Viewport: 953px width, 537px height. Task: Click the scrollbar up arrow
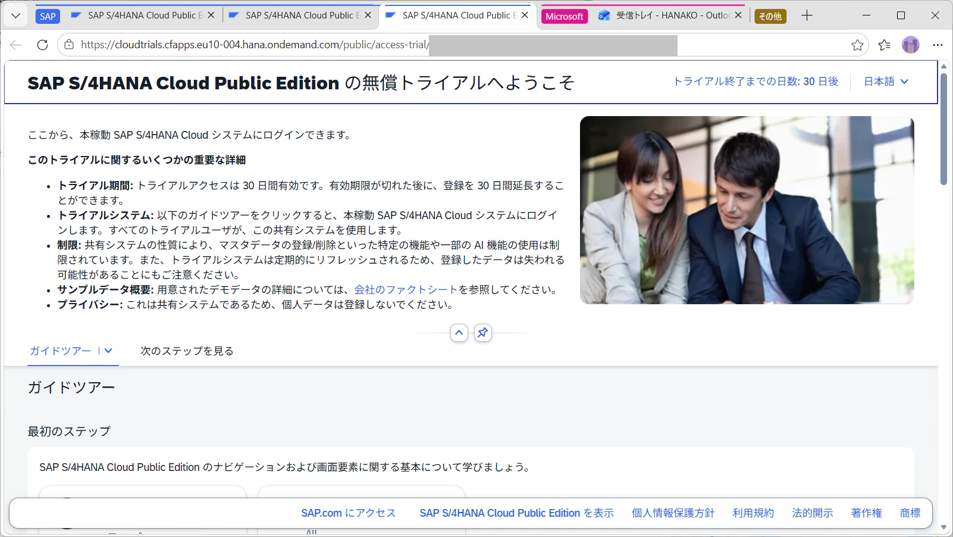click(x=943, y=66)
